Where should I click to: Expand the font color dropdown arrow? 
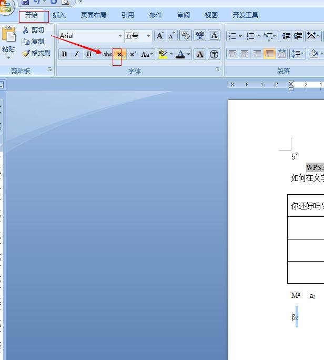(x=189, y=54)
